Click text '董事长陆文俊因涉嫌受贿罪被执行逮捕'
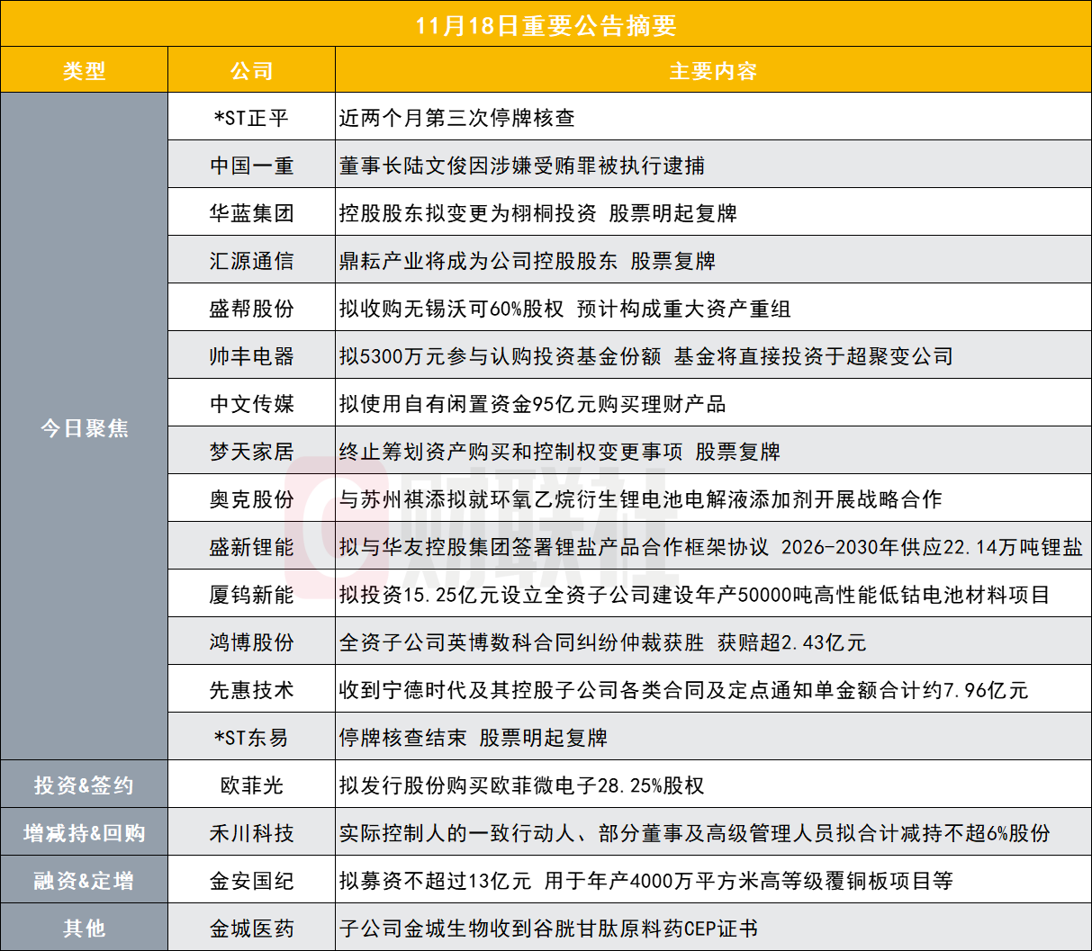 pyautogui.click(x=522, y=166)
